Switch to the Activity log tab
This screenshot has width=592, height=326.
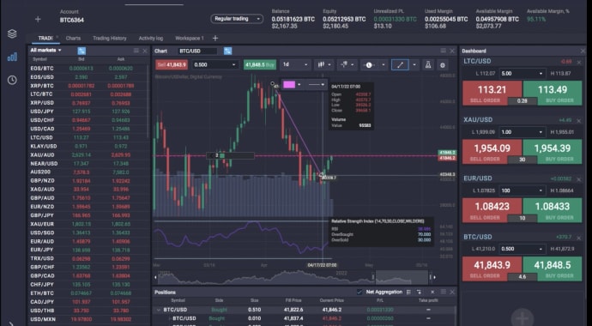click(151, 38)
